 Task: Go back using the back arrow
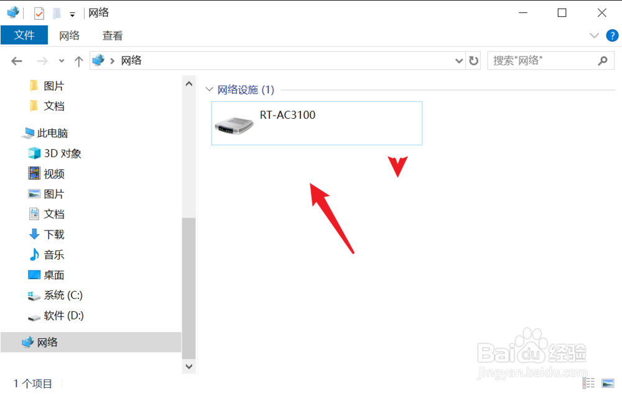tap(17, 61)
